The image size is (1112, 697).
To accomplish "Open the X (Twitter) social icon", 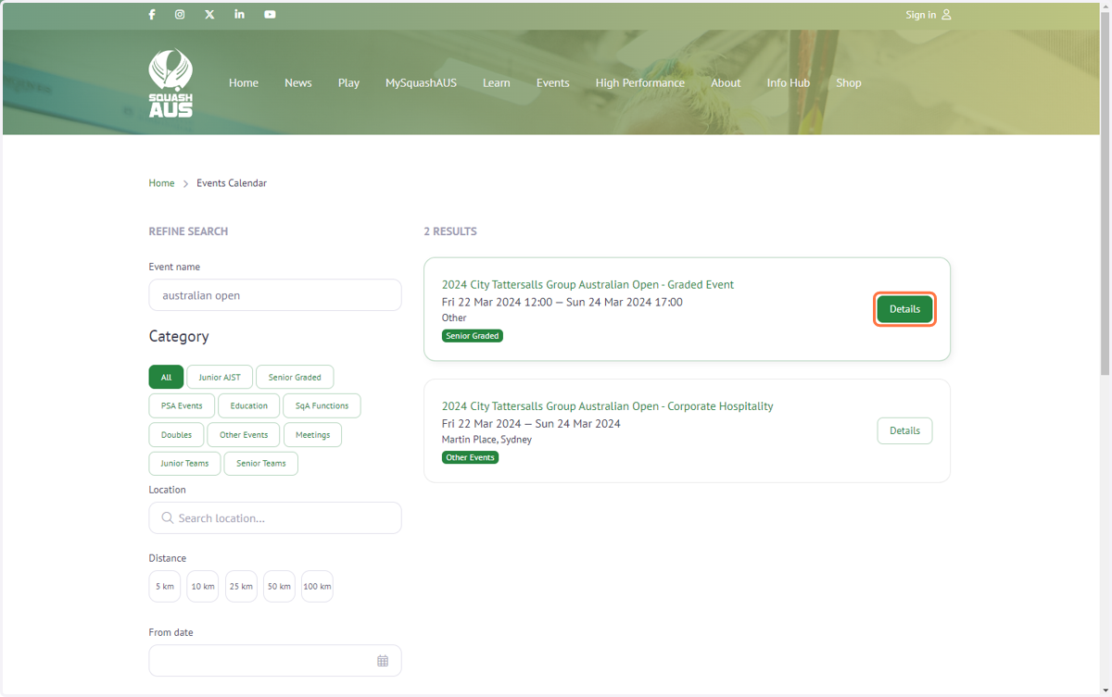I will point(209,15).
